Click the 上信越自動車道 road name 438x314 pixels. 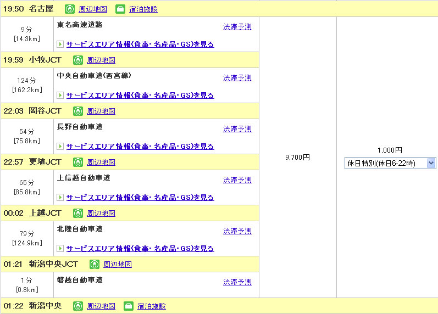[x=84, y=178]
